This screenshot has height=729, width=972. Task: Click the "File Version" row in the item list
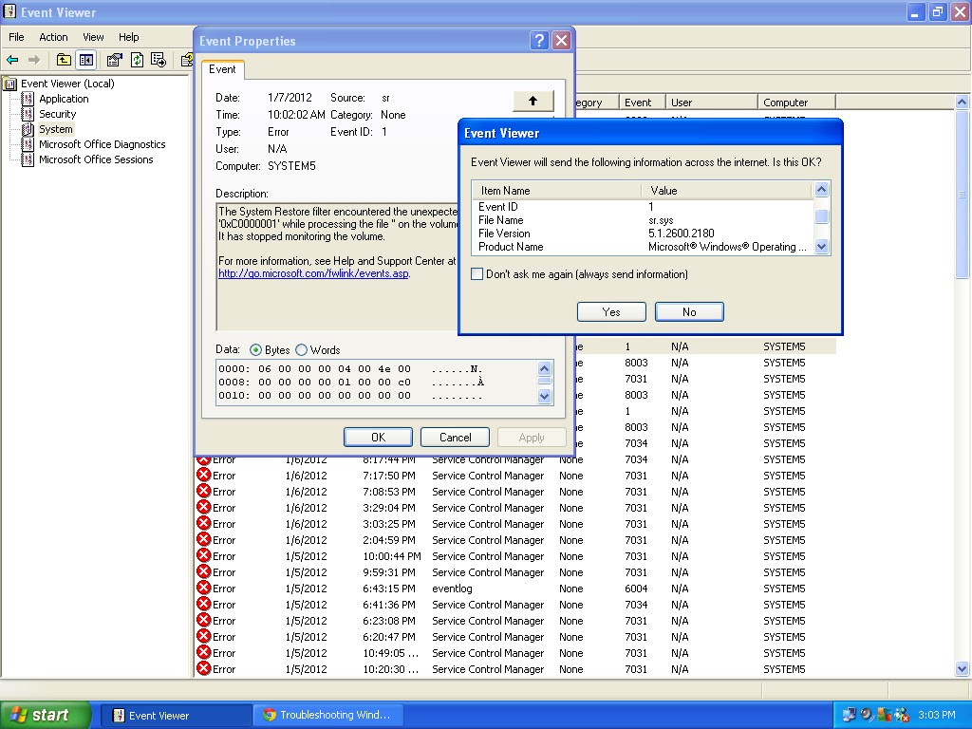point(643,234)
